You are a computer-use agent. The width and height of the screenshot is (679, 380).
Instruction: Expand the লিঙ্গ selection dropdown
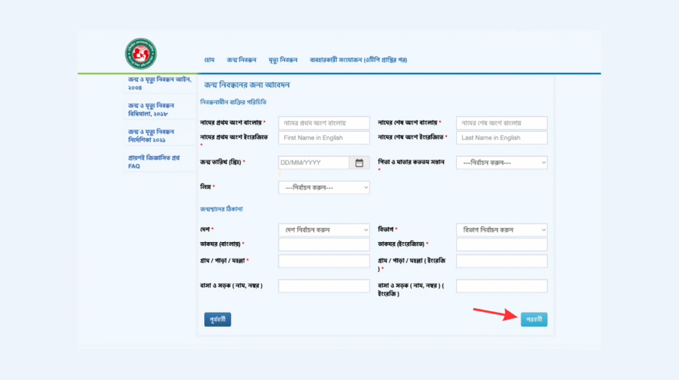coord(324,188)
